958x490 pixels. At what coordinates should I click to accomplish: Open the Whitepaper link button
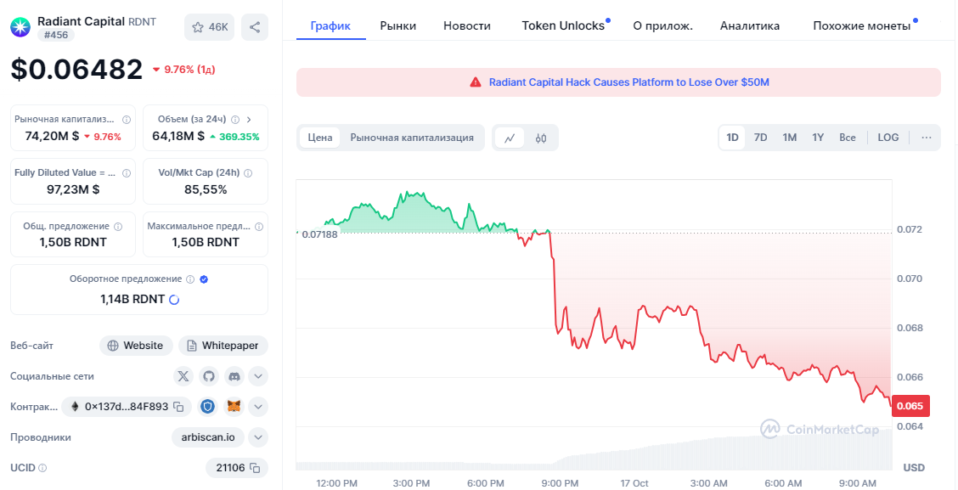point(223,346)
